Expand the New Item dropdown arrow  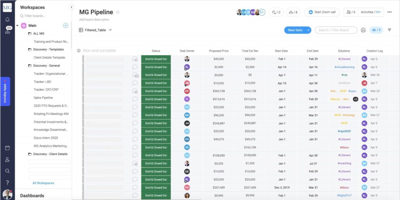pos(309,30)
